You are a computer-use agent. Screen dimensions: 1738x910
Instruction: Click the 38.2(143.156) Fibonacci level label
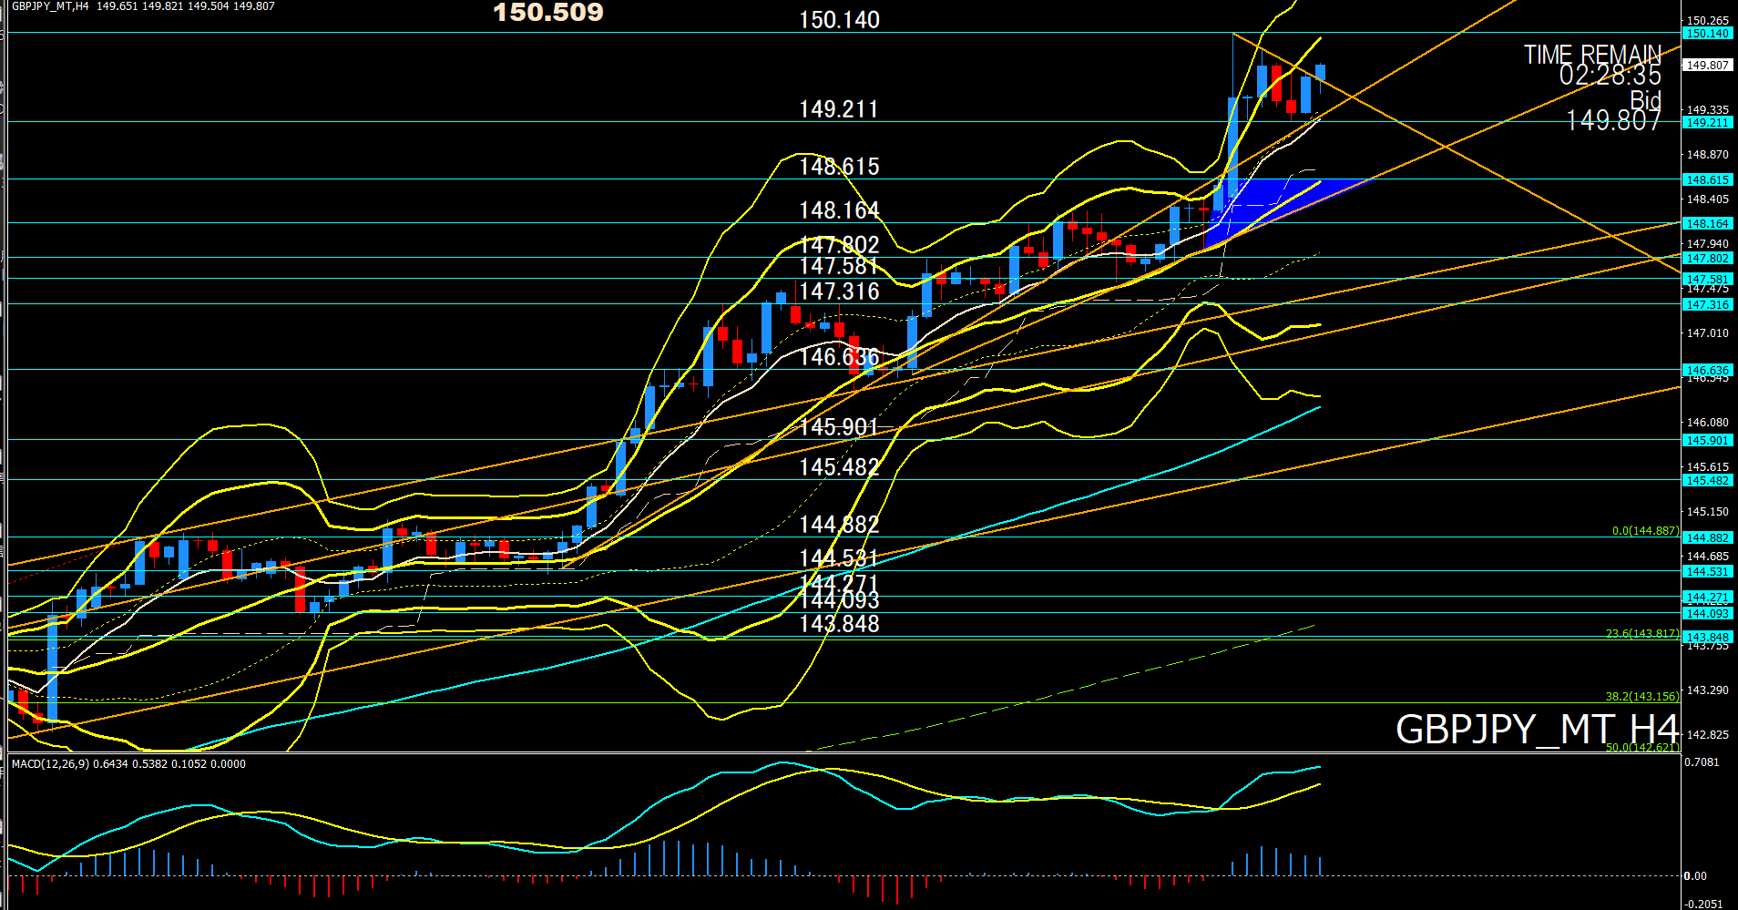coord(1641,697)
